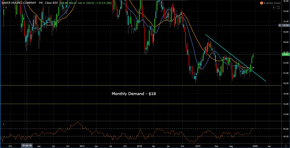
Task: Open chart settings gear icon
Action: point(286,146)
